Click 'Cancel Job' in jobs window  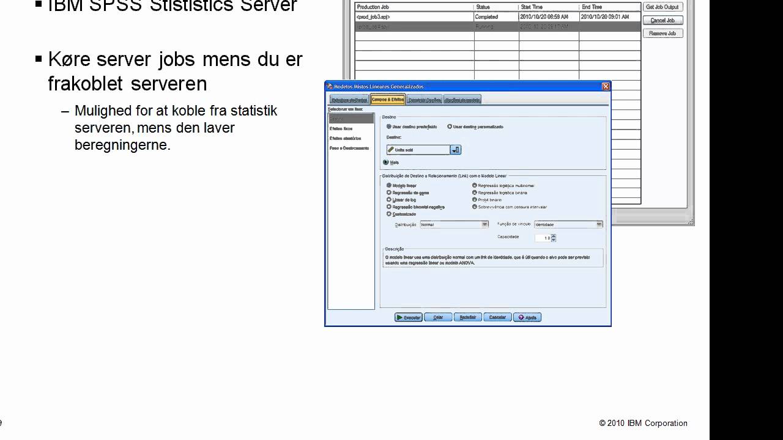[662, 20]
